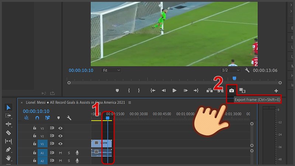Select the Selection tool arrow
Image resolution: width=295 pixels, height=166 pixels.
pyautogui.click(x=8, y=107)
